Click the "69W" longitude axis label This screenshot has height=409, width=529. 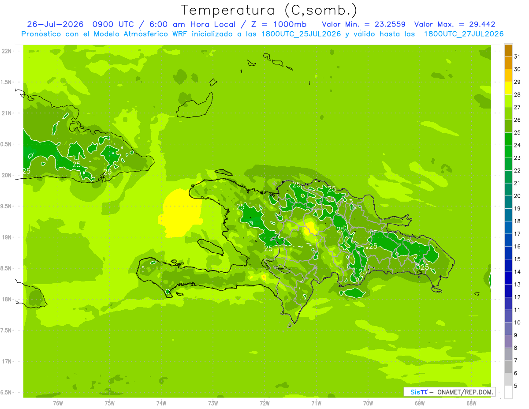point(420,403)
